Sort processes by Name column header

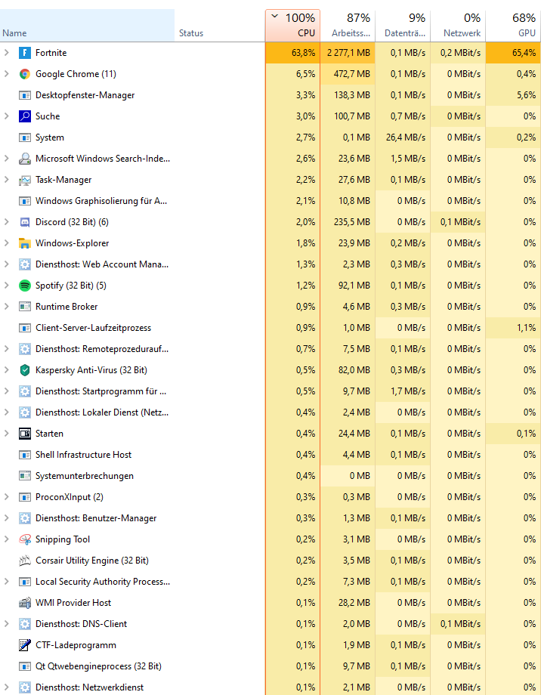87,25
